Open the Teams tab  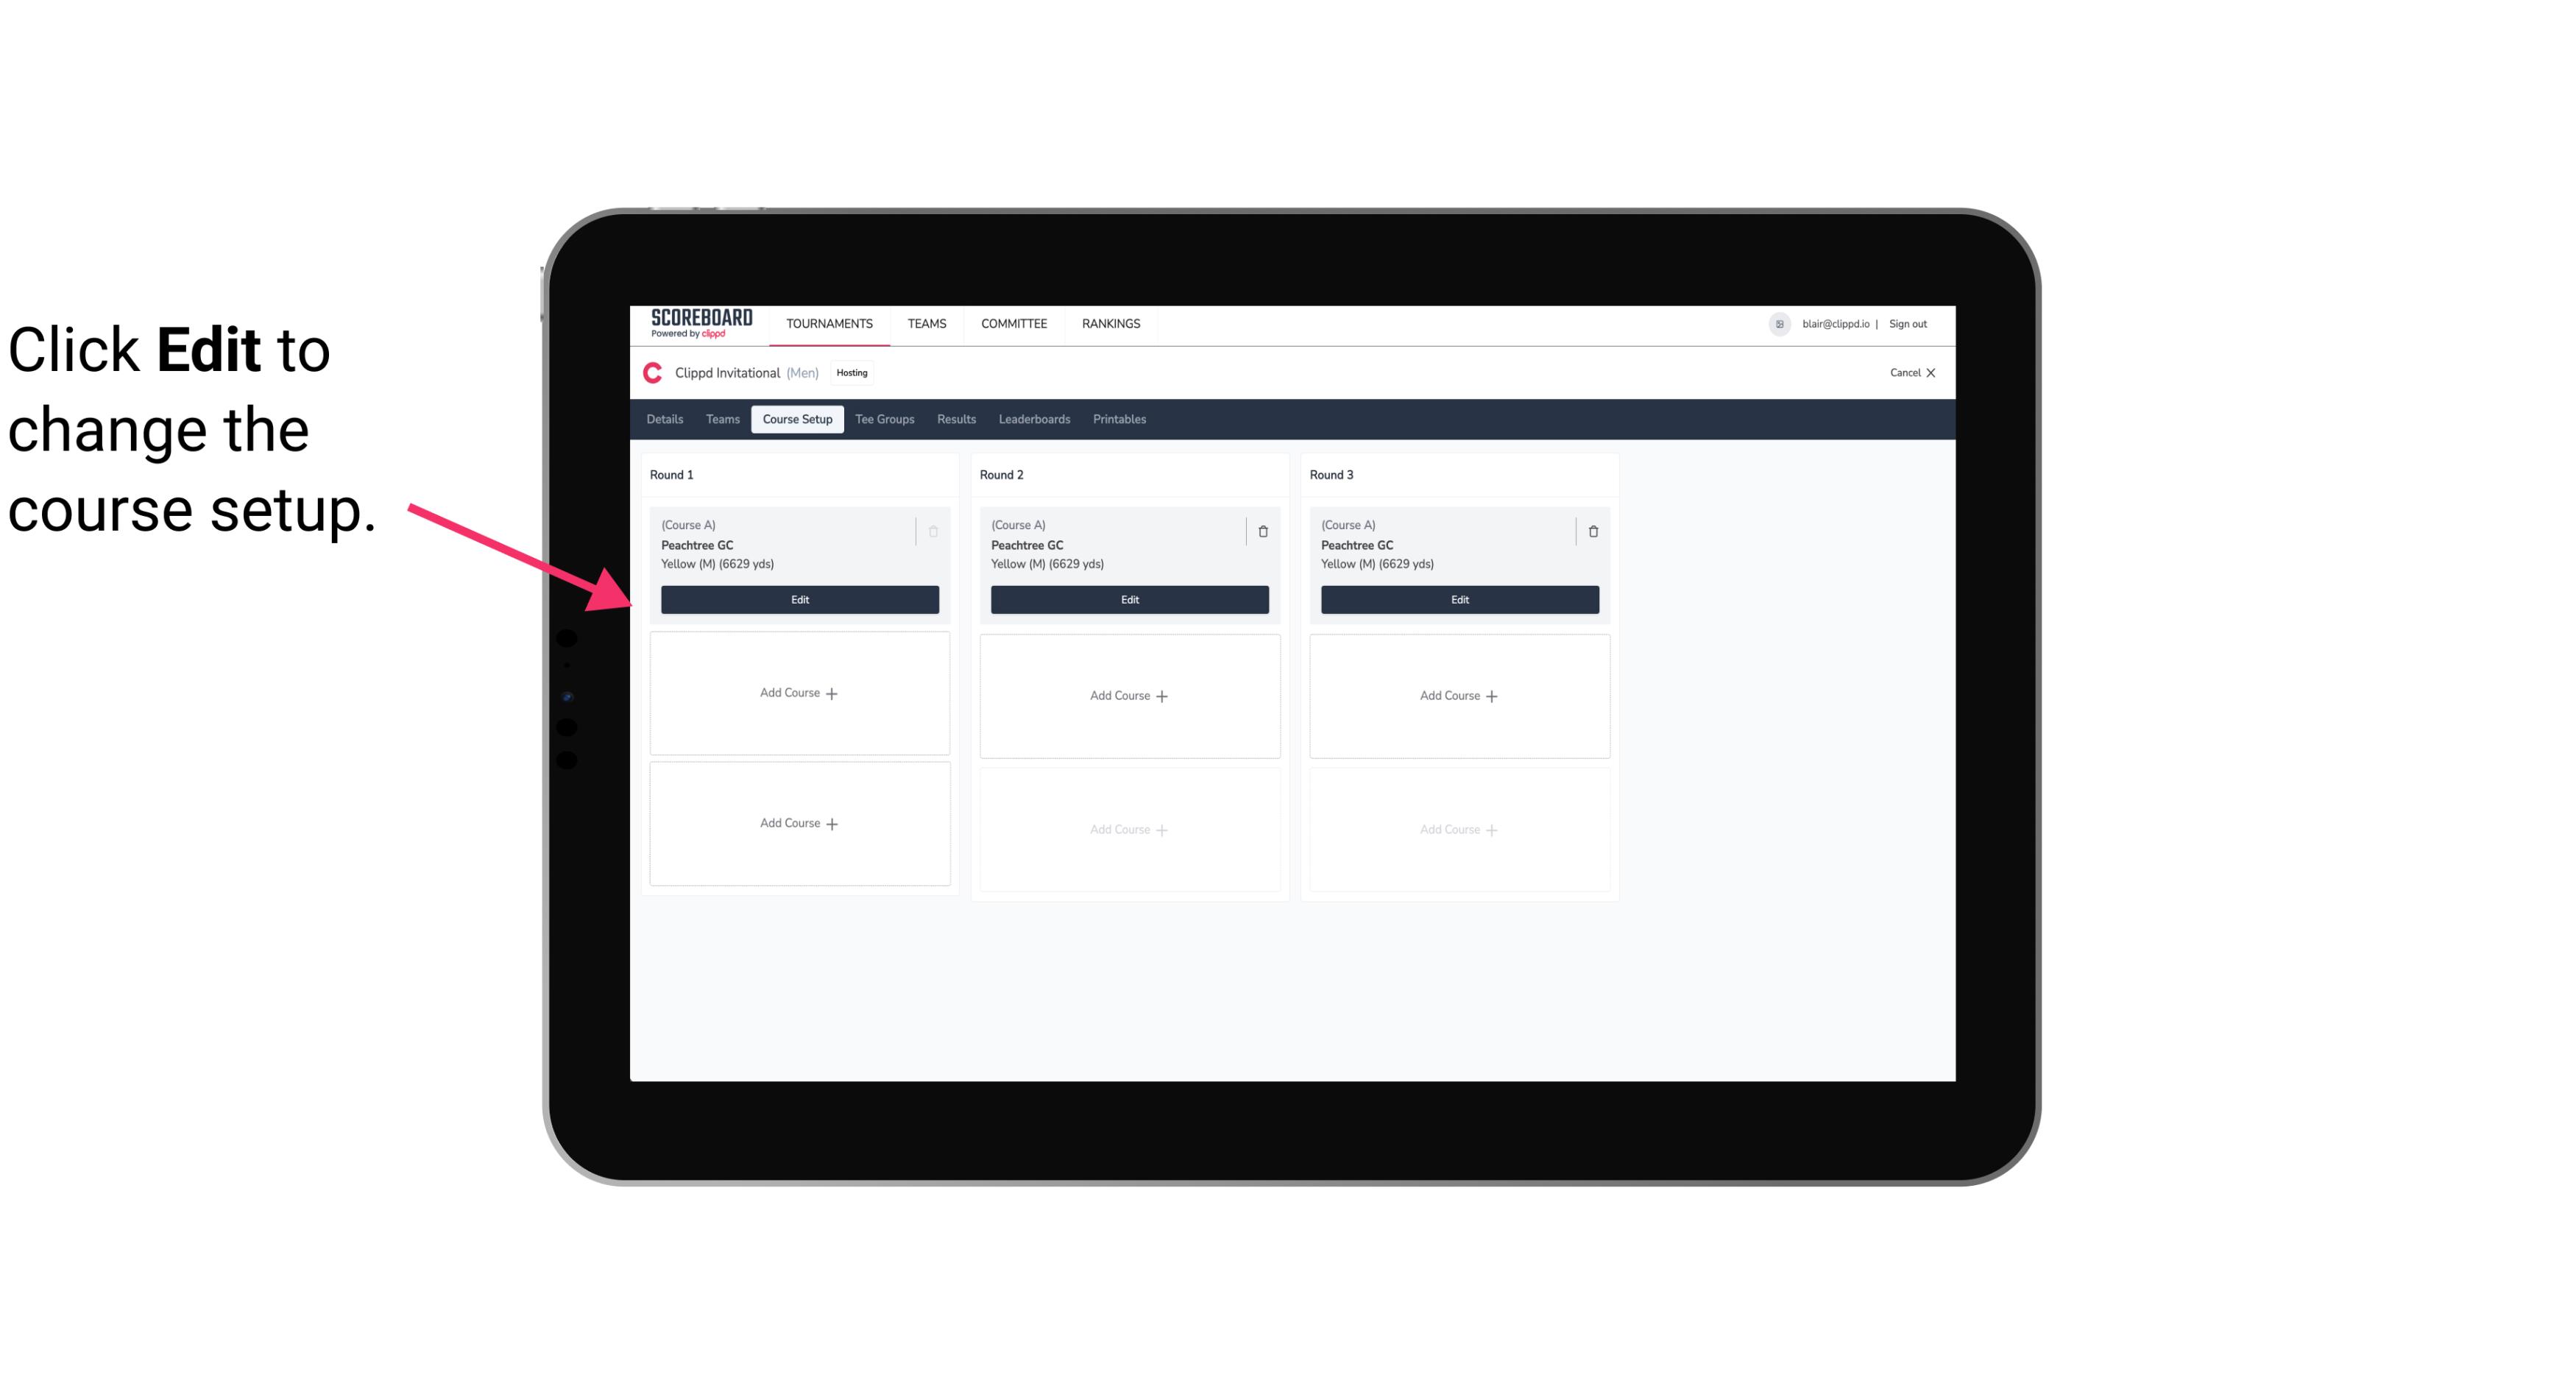click(721, 418)
